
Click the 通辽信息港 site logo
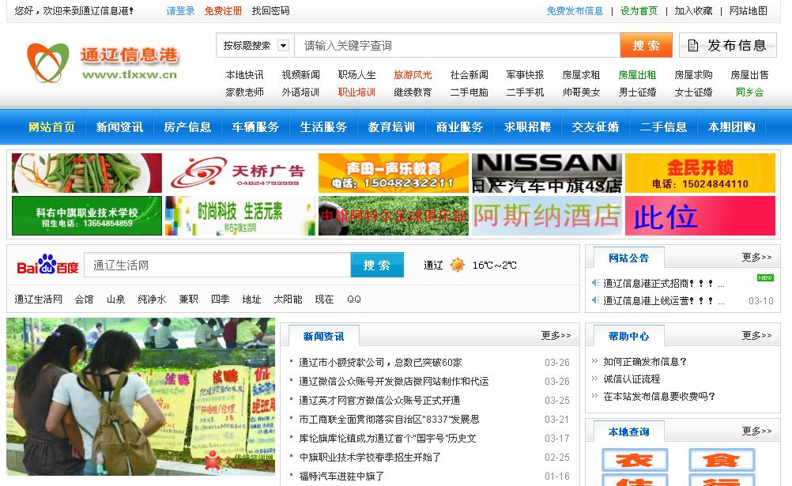103,62
